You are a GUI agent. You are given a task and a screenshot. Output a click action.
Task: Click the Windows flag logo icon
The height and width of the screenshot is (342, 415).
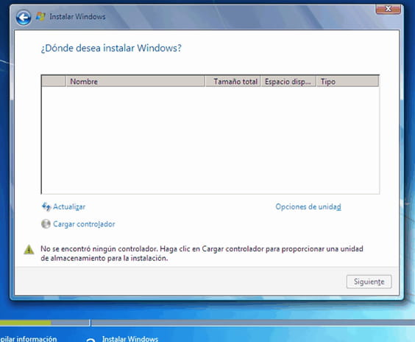pos(40,16)
